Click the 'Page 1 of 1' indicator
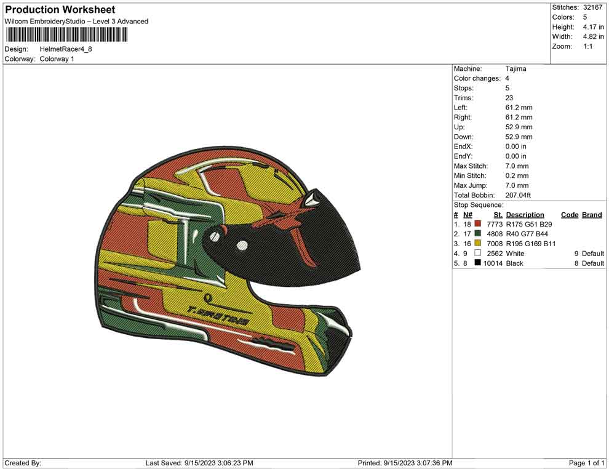609x469 pixels. point(586,463)
